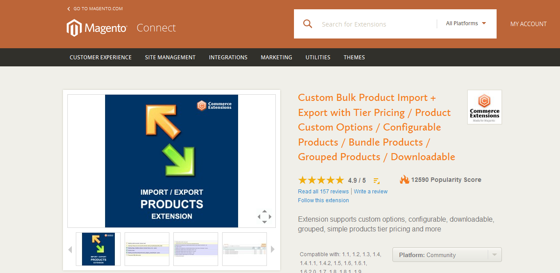560x273 pixels.
Task: Show previous thumbnails with left carousel arrow
Action: [x=70, y=250]
